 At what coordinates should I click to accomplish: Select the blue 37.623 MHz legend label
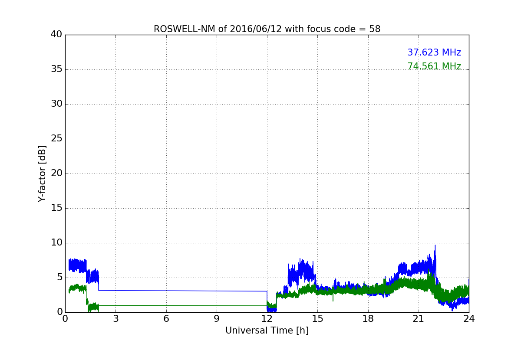pyautogui.click(x=434, y=52)
